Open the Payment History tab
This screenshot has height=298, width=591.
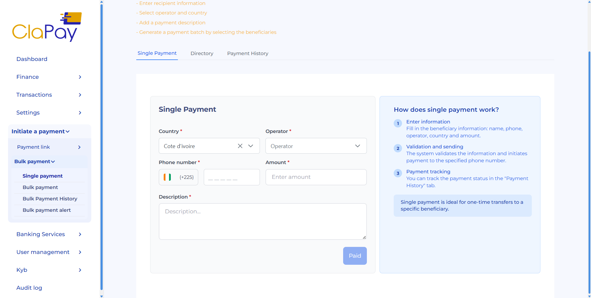(248, 53)
